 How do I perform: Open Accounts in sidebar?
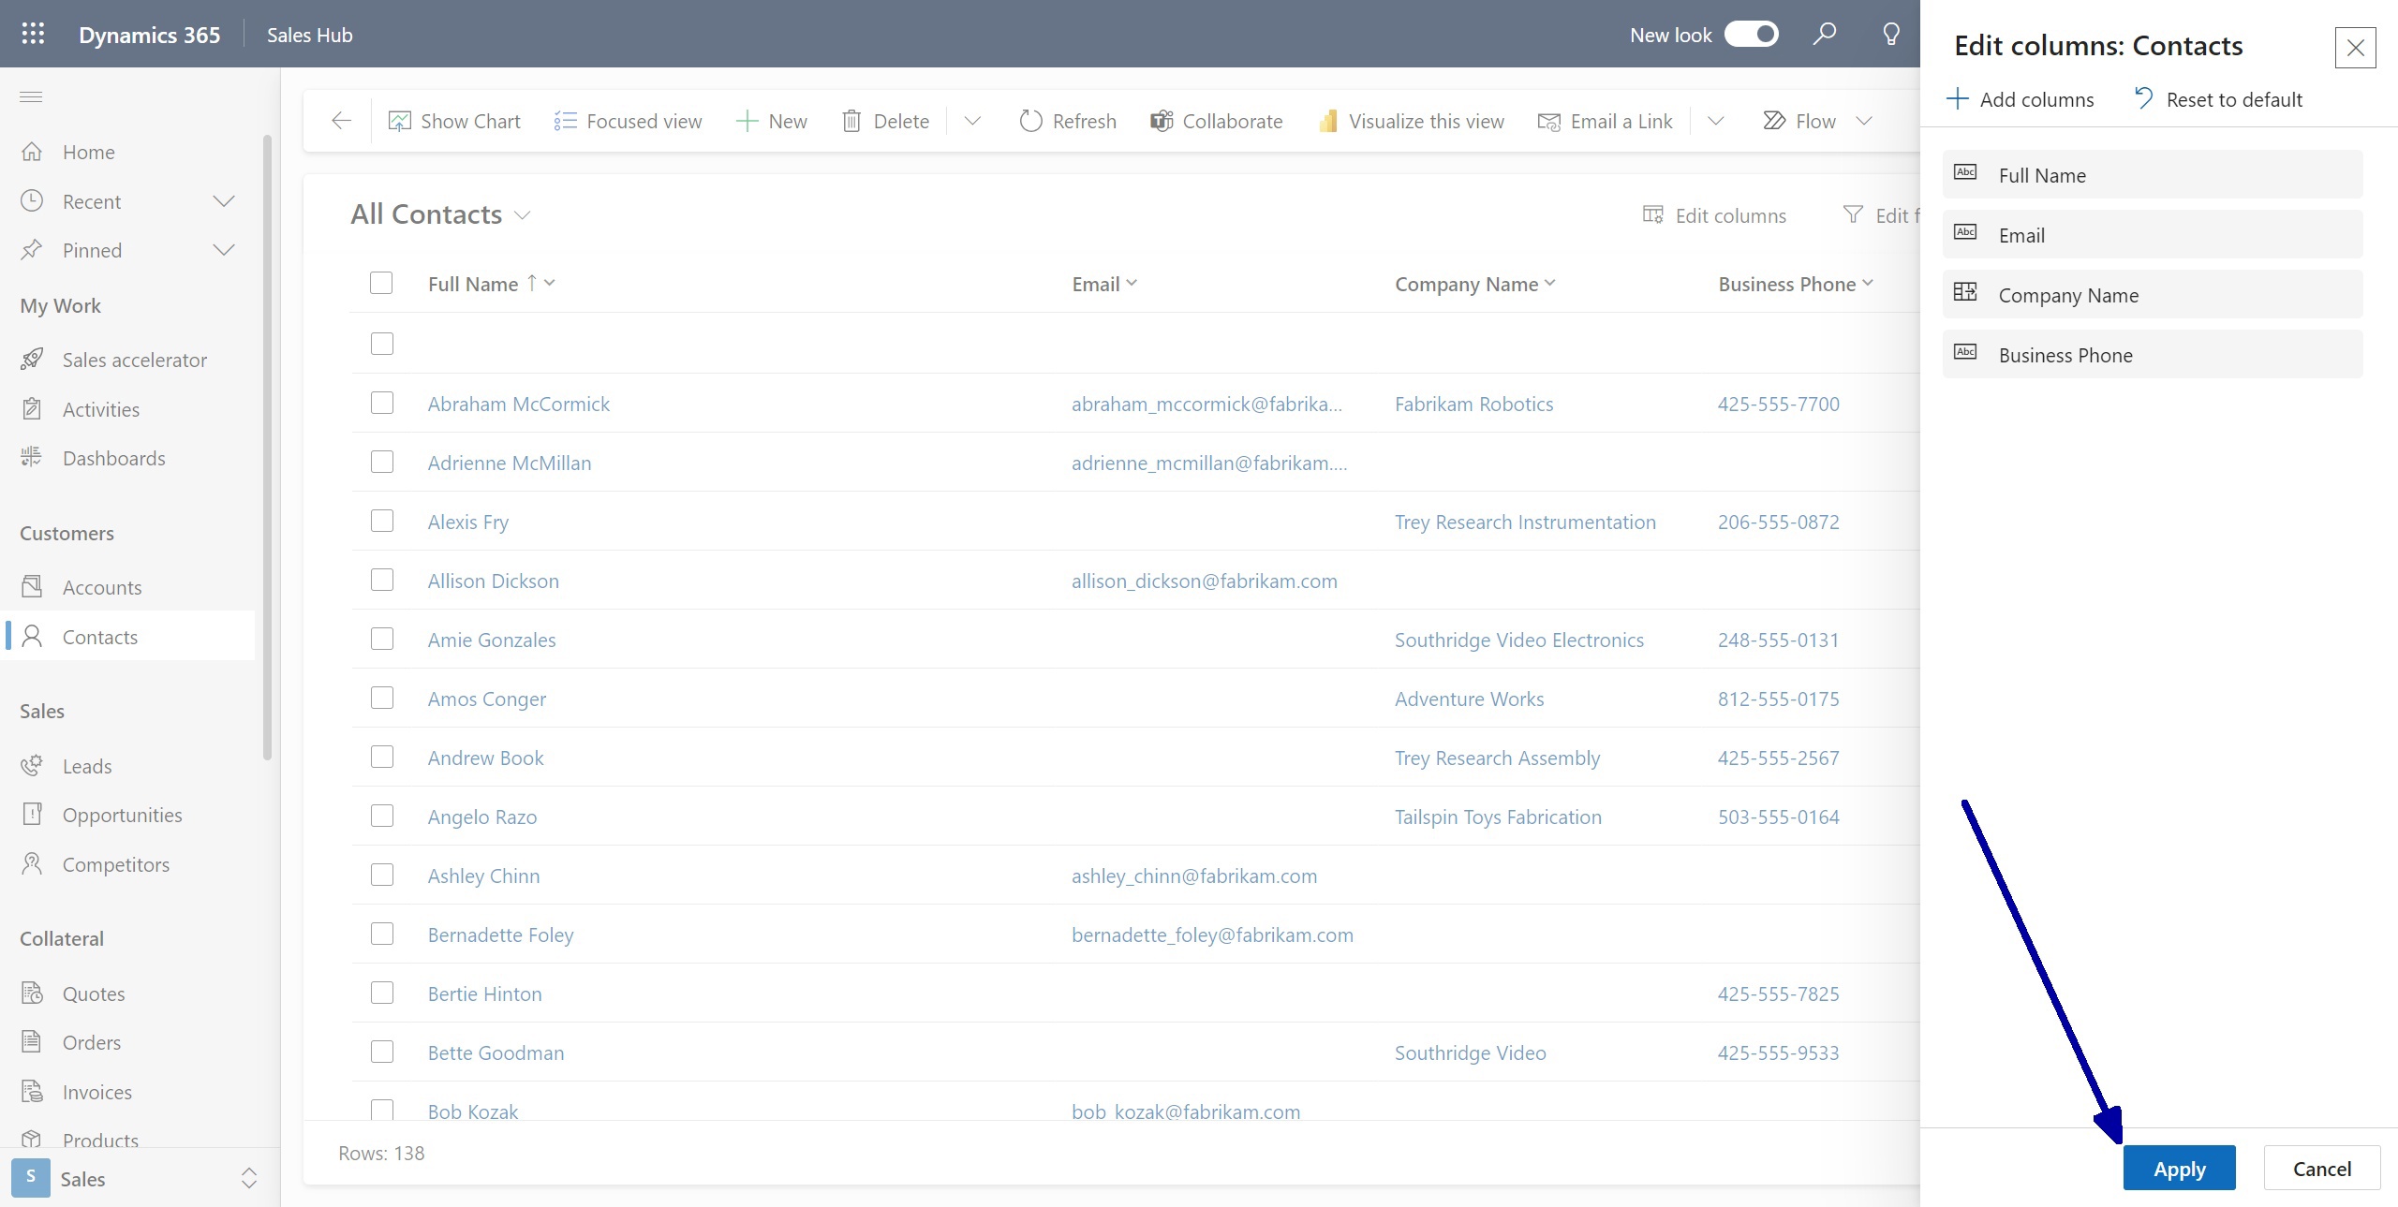(127, 587)
